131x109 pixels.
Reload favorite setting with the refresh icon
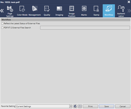pos(75,106)
